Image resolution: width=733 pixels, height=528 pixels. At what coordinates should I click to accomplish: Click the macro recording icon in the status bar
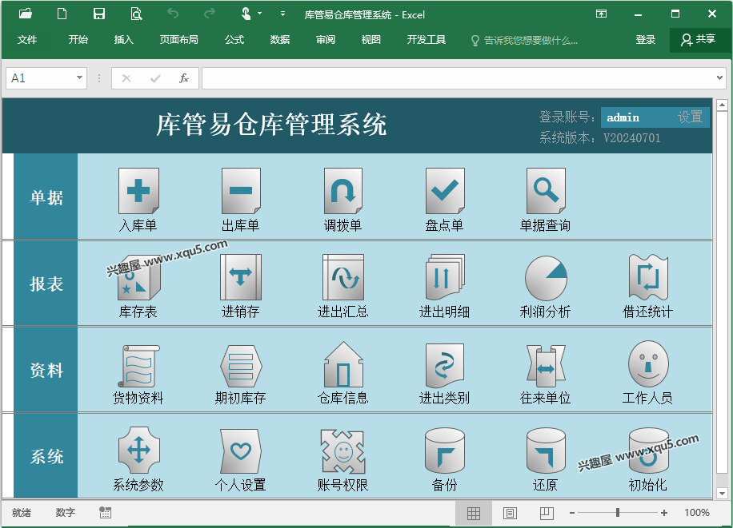point(105,513)
